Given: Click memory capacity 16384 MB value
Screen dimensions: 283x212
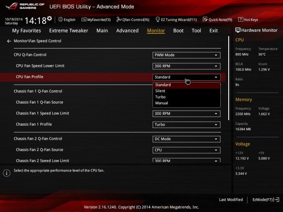Looking at the screenshot, I should [243, 129].
